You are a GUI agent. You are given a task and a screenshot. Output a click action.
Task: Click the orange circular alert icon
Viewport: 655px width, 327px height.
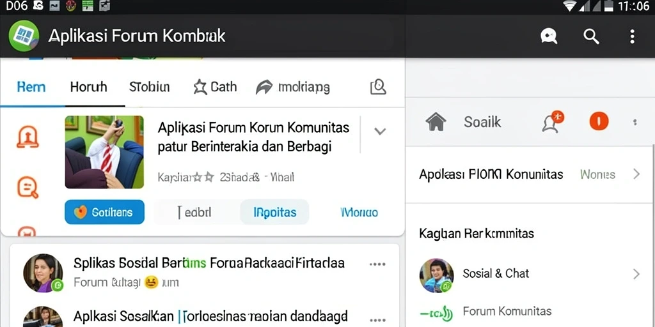pyautogui.click(x=599, y=122)
